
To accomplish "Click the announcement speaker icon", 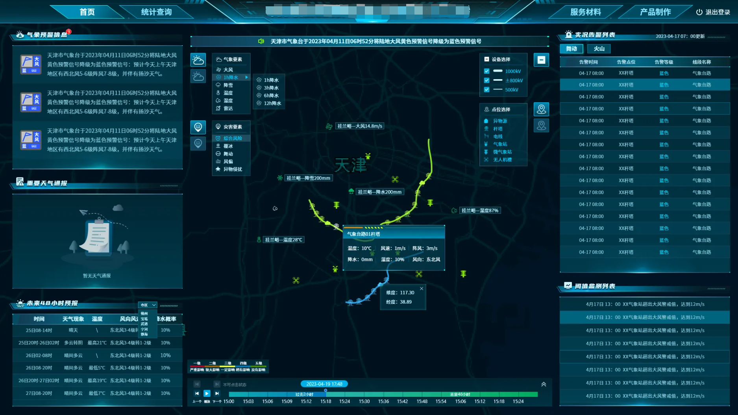I will click(261, 41).
